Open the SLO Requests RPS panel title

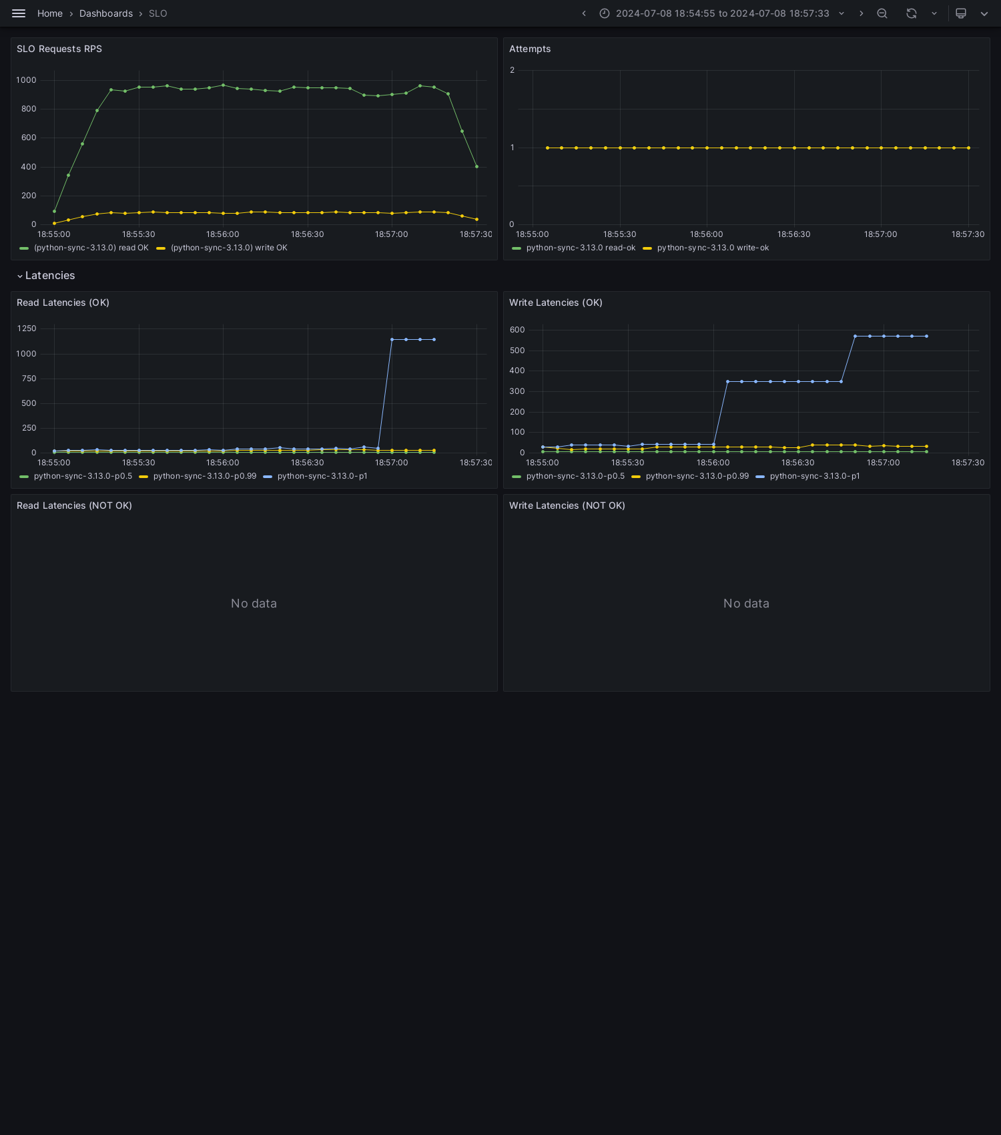tap(59, 49)
